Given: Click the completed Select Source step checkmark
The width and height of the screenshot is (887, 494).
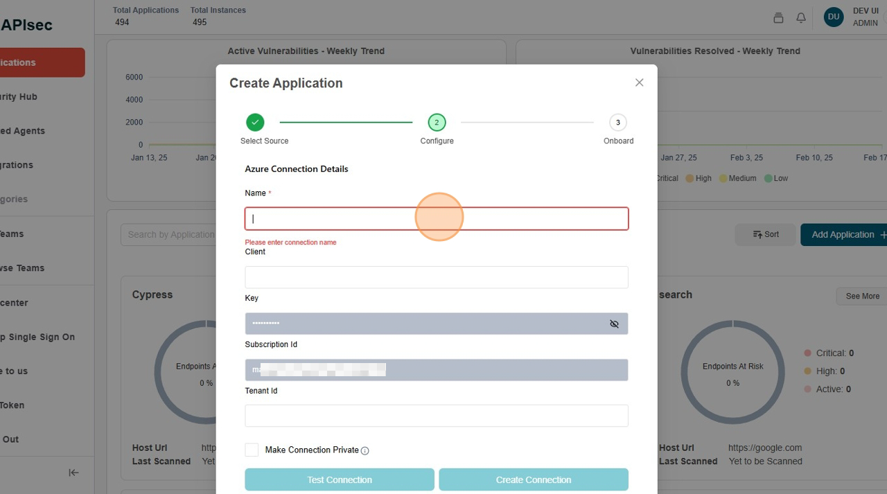Looking at the screenshot, I should 255,123.
